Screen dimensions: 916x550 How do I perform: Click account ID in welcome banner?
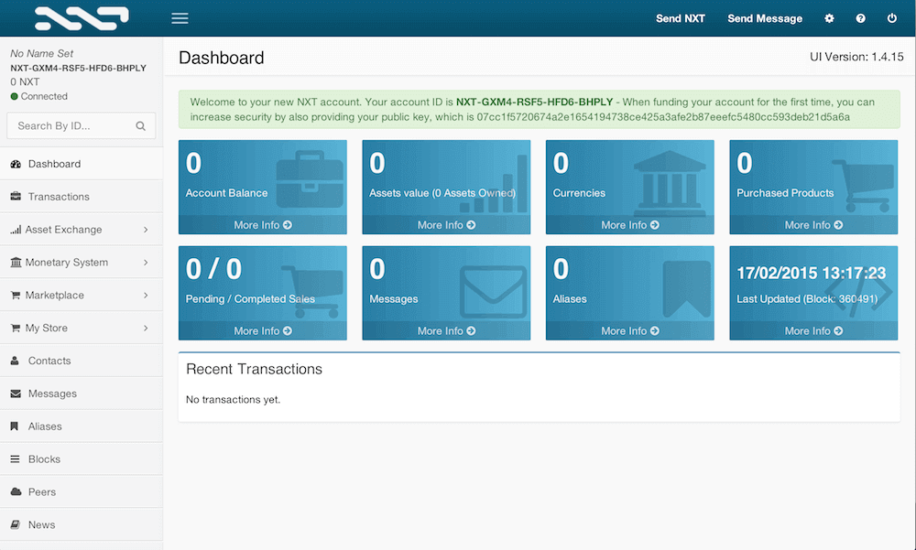[x=534, y=102]
